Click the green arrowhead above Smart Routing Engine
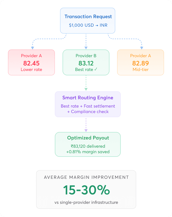Viewport: 172px width, 217px height. 86,89
